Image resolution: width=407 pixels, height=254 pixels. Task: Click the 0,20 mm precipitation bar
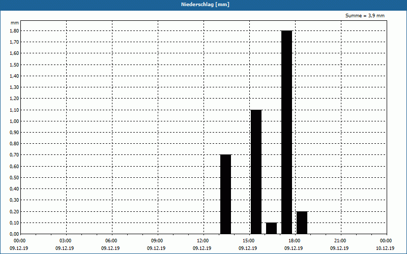tap(302, 223)
